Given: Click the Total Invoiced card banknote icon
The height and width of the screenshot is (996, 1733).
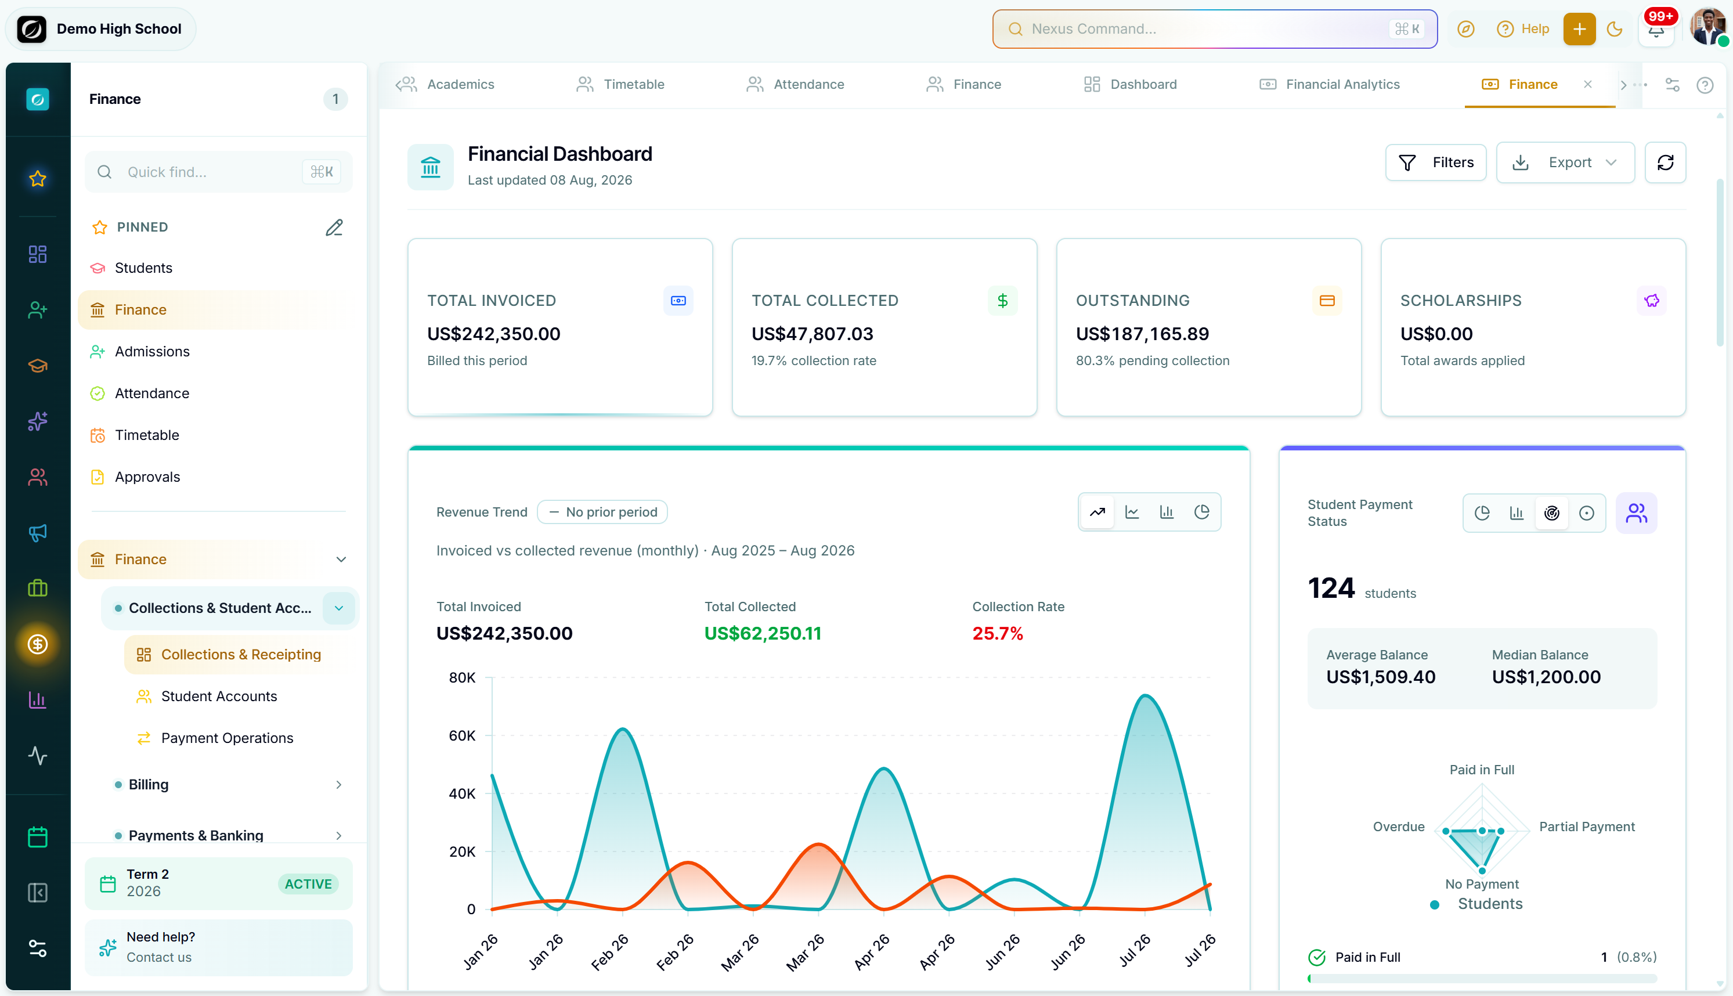Looking at the screenshot, I should pos(678,300).
